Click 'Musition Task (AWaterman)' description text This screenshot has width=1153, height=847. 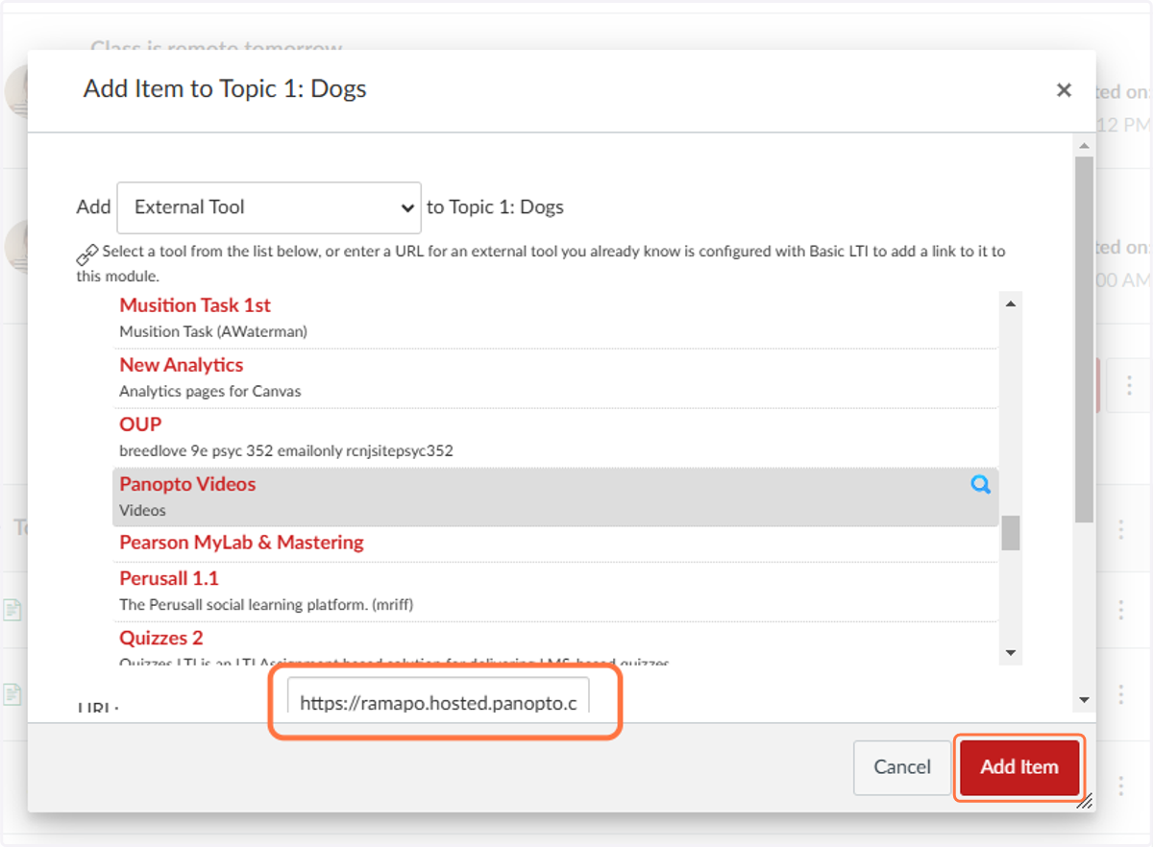click(x=213, y=331)
